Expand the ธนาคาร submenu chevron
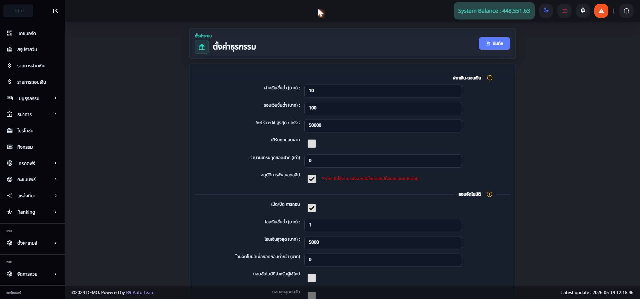 point(55,114)
